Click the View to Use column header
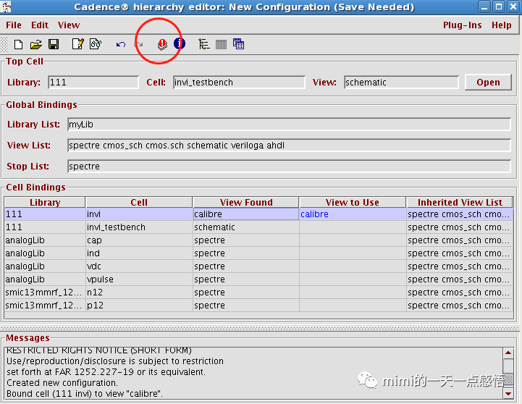This screenshot has width=522, height=404. 352,202
